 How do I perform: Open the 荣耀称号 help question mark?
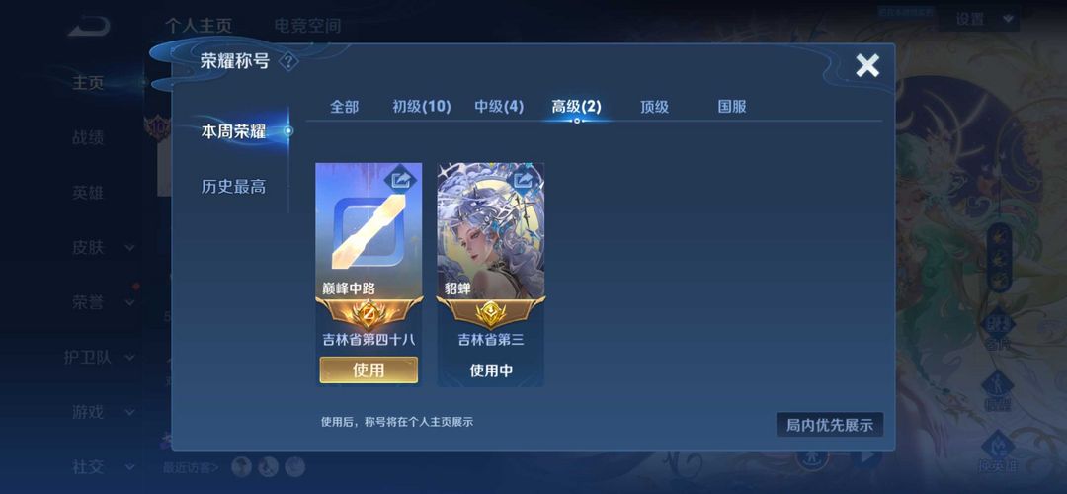289,62
